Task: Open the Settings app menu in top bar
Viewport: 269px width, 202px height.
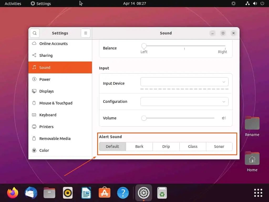Action: pyautogui.click(x=41, y=3)
